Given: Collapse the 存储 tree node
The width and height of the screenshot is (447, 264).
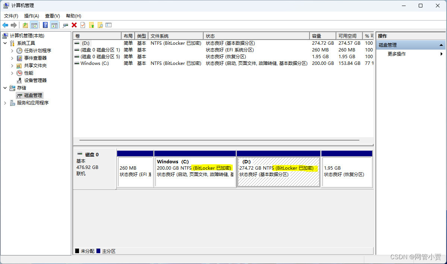Looking at the screenshot, I should pos(5,88).
